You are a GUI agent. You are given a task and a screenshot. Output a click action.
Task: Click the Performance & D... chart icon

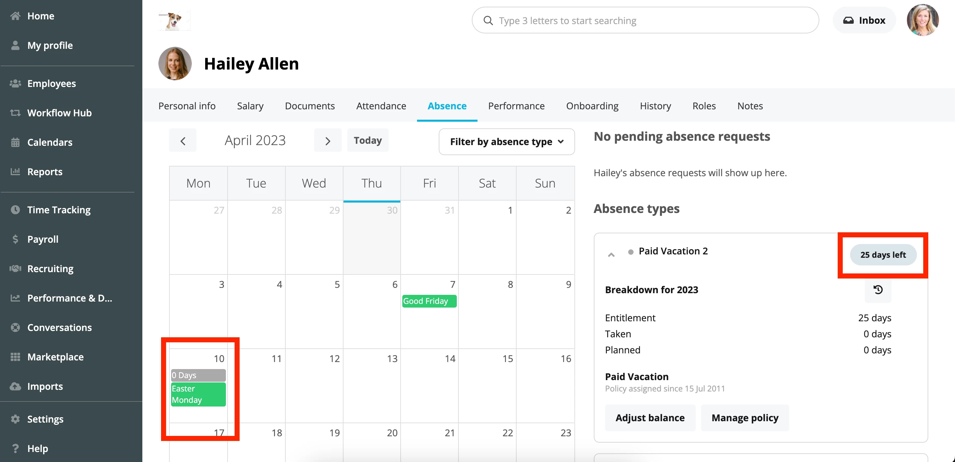coord(15,298)
